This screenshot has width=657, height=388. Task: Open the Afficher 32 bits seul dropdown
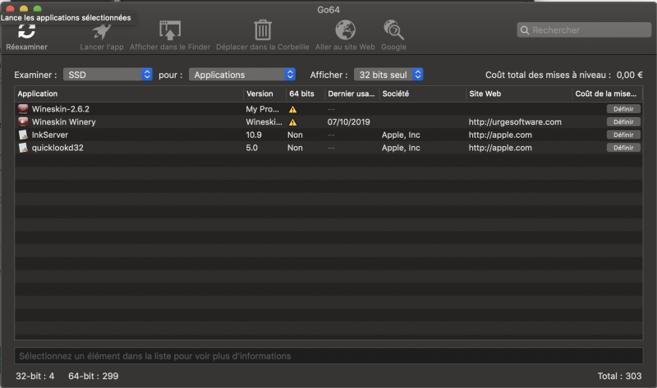pos(388,75)
